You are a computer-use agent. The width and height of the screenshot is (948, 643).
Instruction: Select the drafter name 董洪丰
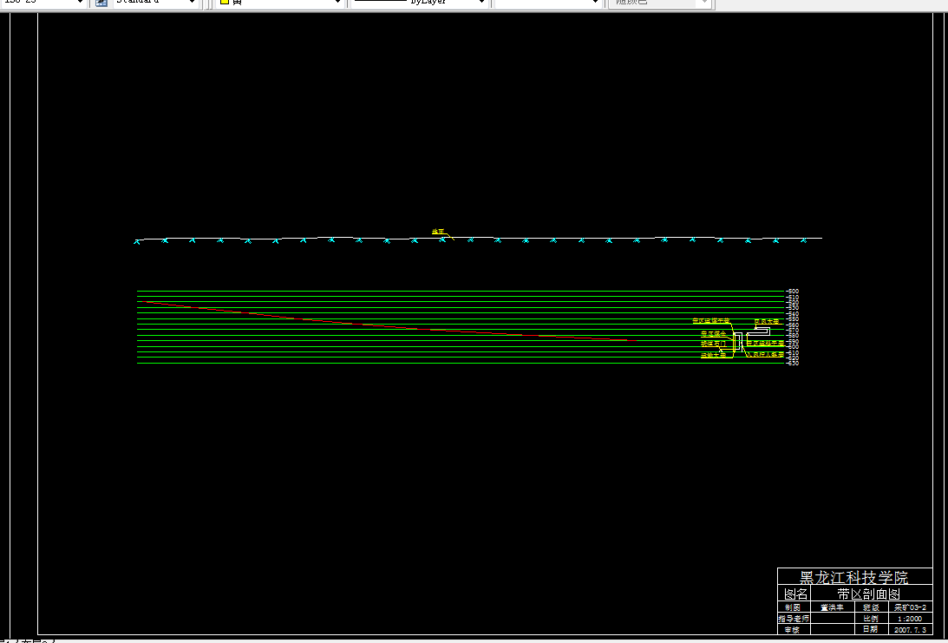[832, 607]
